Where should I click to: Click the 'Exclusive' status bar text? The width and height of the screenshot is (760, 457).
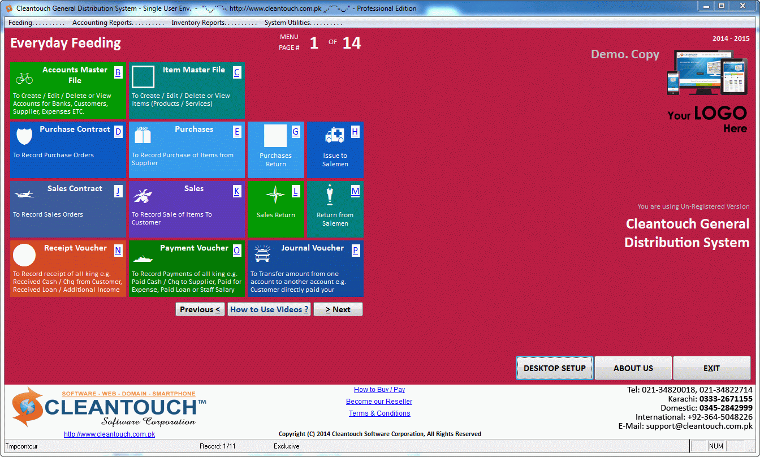287,446
